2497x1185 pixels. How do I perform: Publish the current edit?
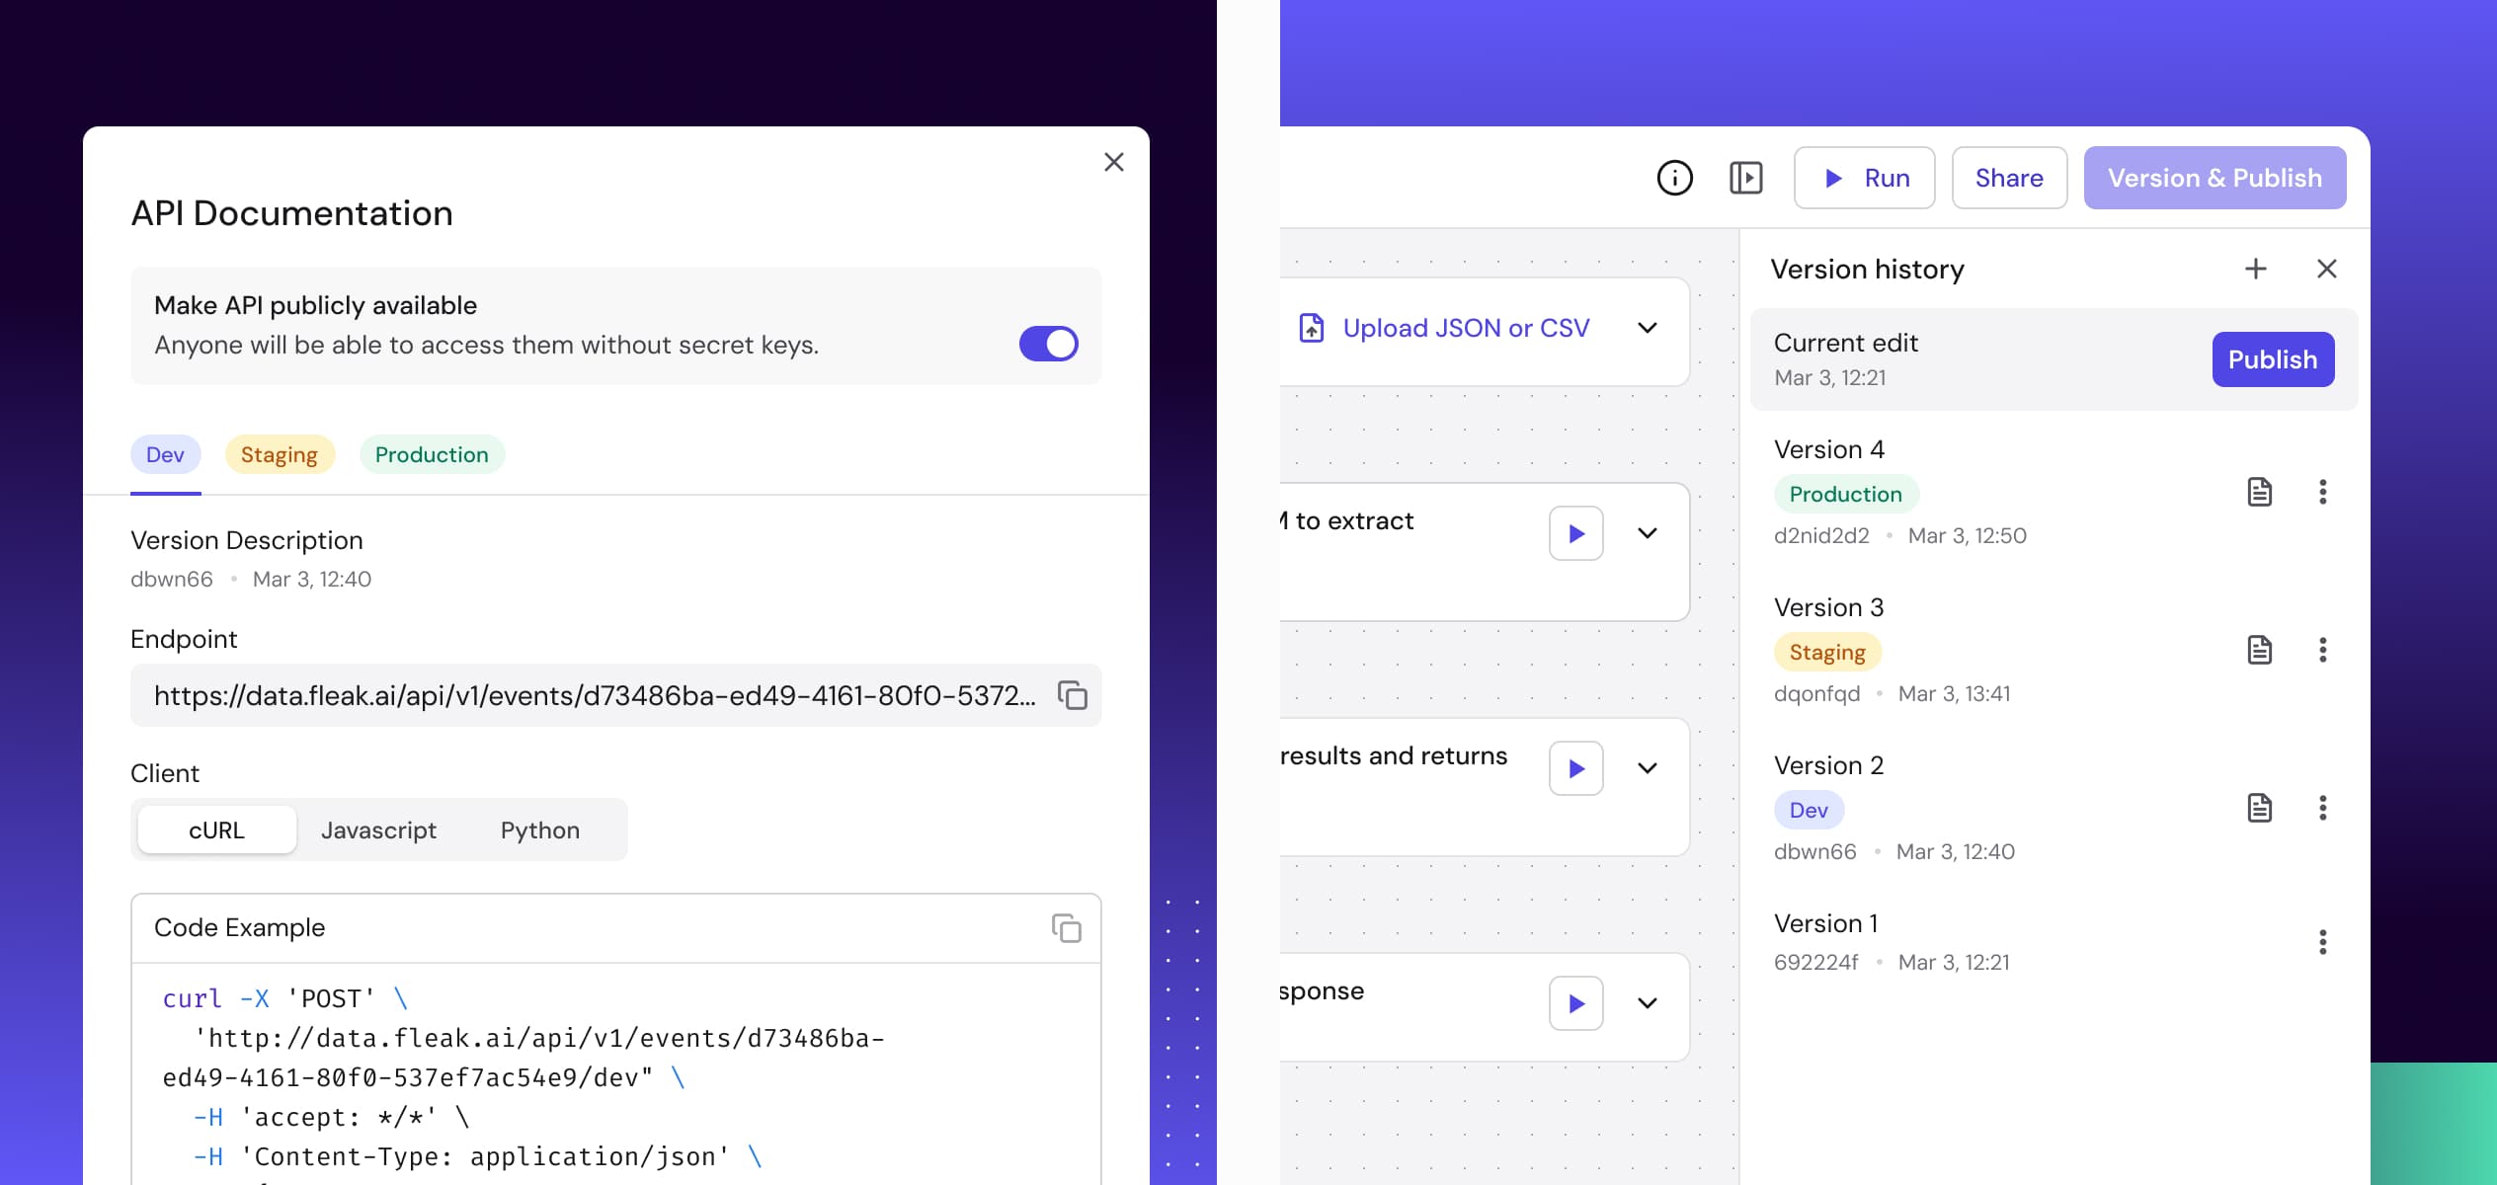coord(2273,358)
